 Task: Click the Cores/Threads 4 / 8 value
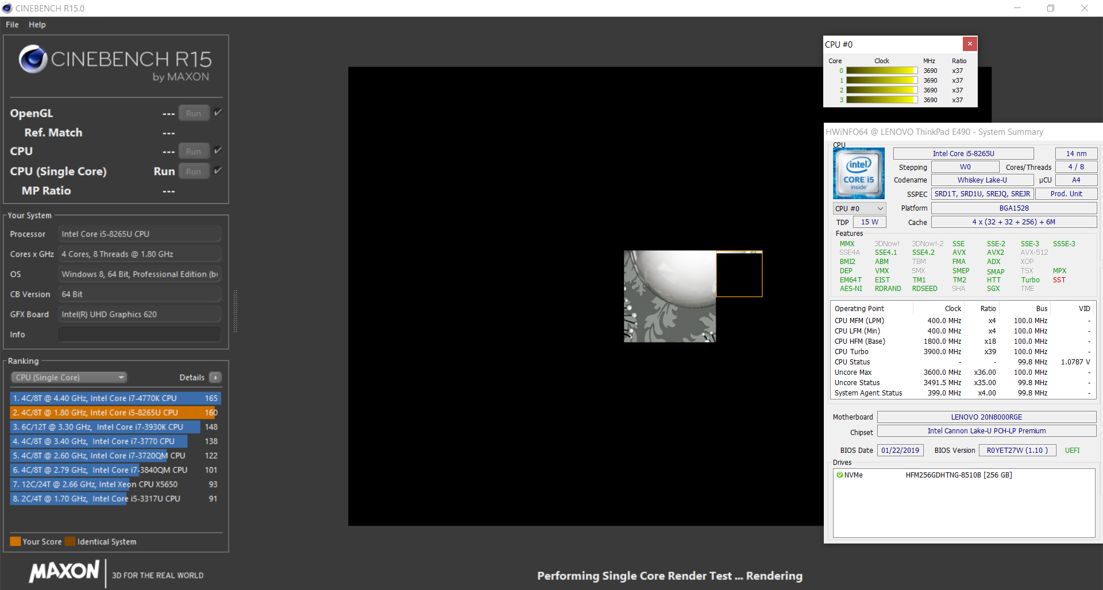pyautogui.click(x=1076, y=167)
